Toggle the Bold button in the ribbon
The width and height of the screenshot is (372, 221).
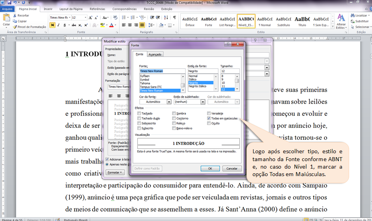click(x=52, y=25)
